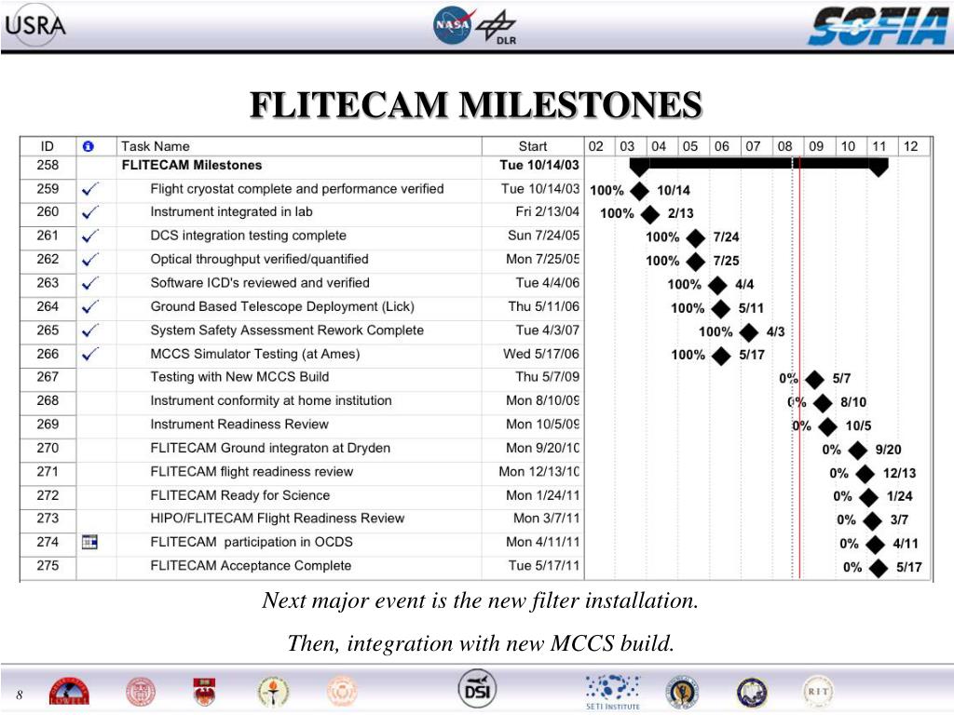This screenshot has width=954, height=715.
Task: Click the 11 year column header
Action: 879,146
